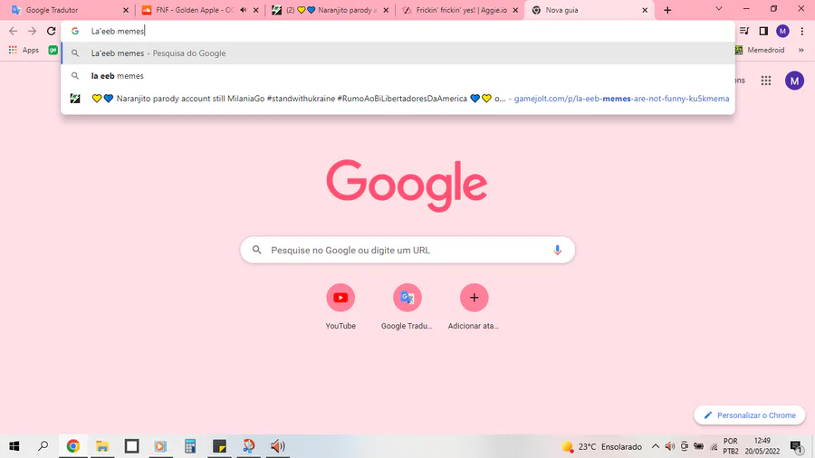815x458 pixels.
Task: Reload the current page
Action: point(51,31)
